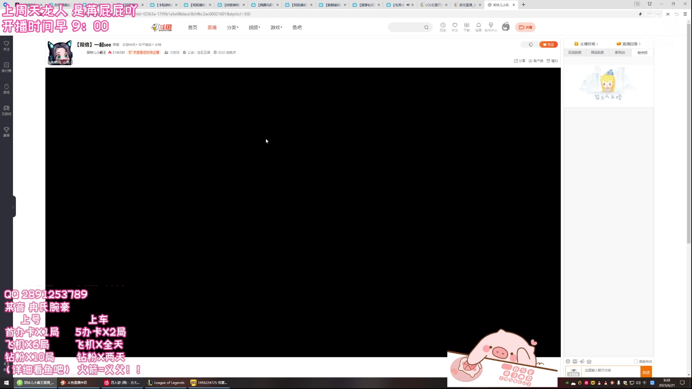Follow the streamer with orange 关注 button

tap(549, 45)
